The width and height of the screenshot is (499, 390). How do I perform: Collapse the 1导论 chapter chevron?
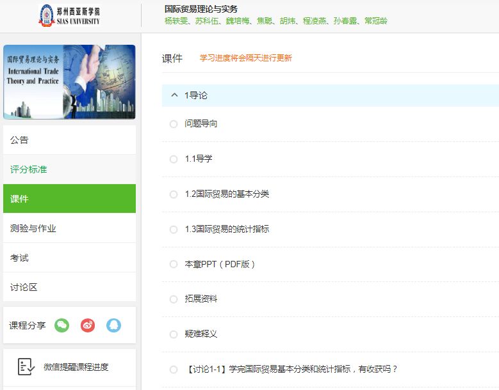(x=174, y=95)
